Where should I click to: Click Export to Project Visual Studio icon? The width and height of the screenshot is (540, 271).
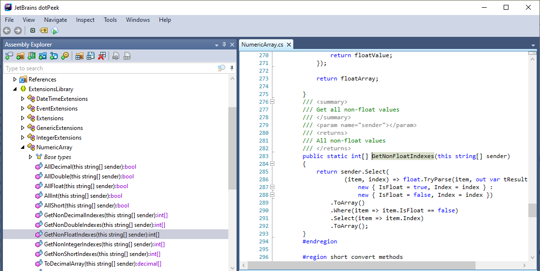pos(116,56)
